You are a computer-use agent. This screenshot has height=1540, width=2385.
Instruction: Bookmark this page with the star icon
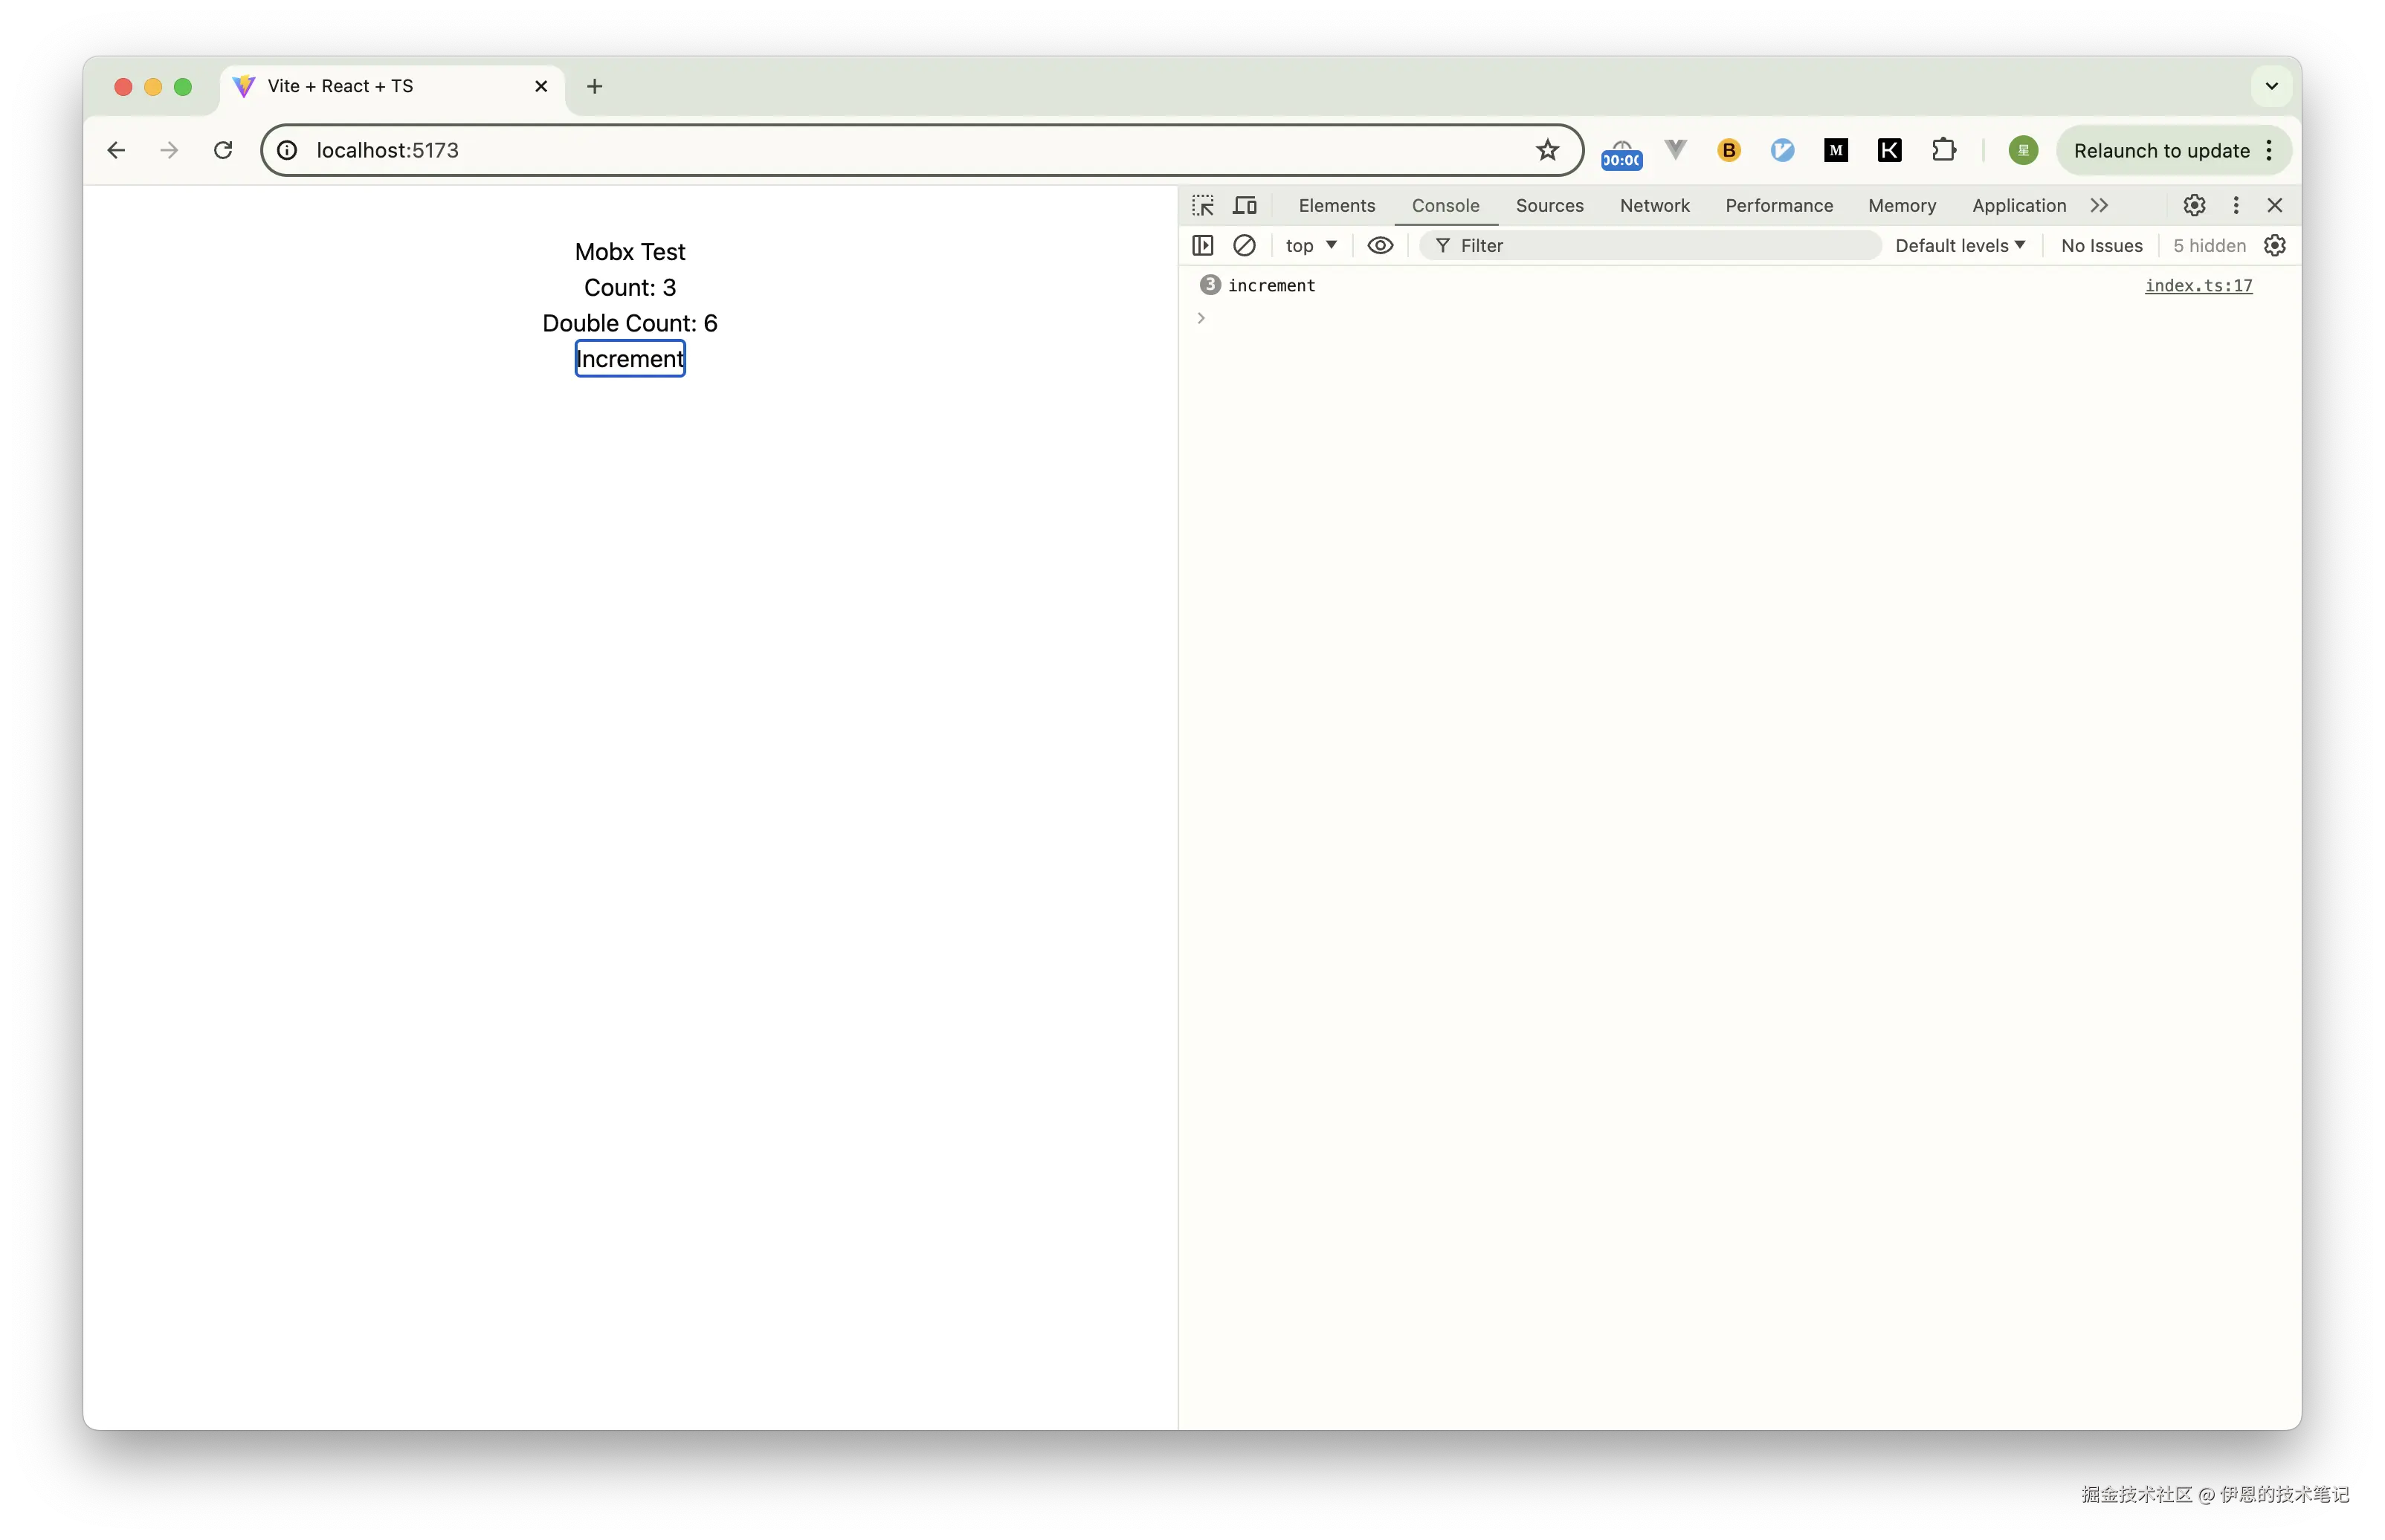[1547, 150]
